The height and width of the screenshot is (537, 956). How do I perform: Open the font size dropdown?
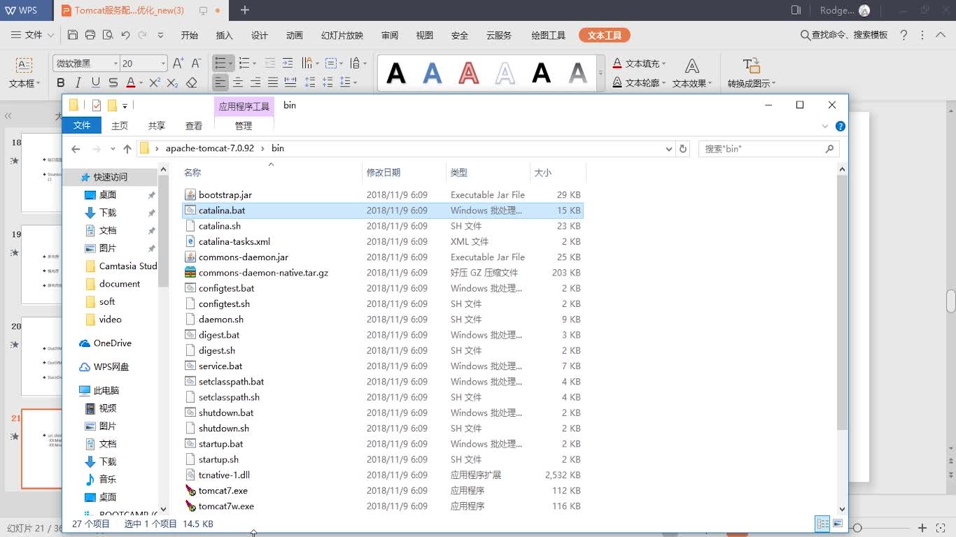pyautogui.click(x=163, y=64)
